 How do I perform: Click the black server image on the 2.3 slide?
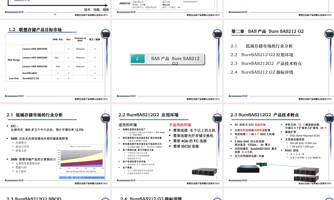pyautogui.click(x=248, y=169)
